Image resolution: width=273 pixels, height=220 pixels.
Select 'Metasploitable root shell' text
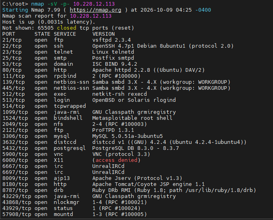[x=132, y=118]
